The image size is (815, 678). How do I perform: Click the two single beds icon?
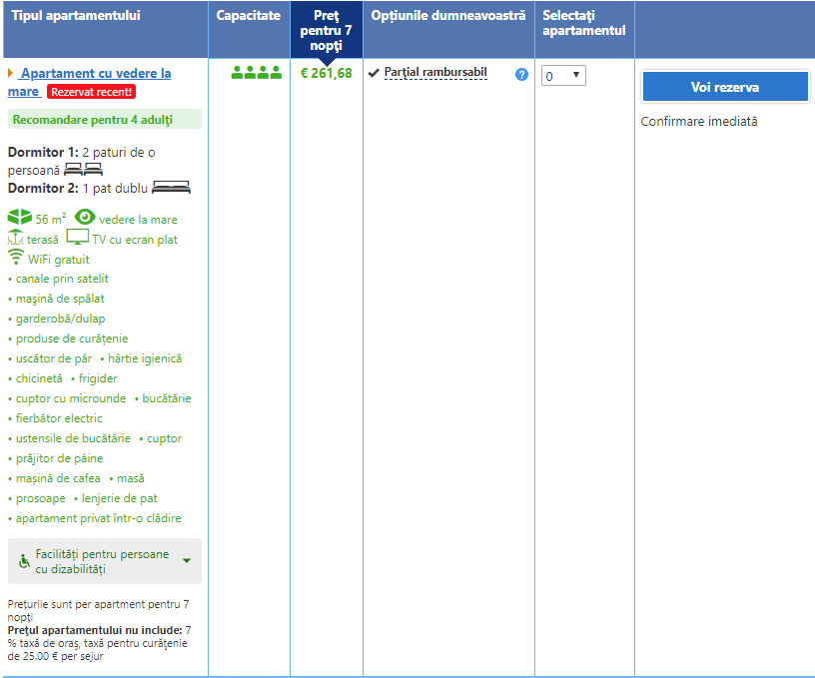[84, 170]
